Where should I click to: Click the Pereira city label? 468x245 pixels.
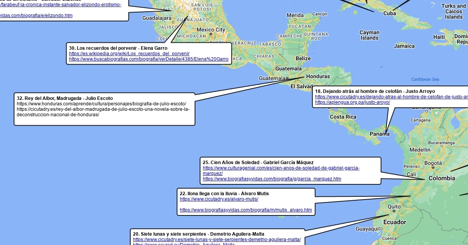pos(410,166)
